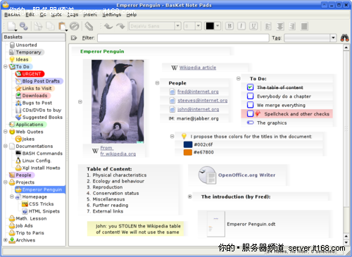This screenshot has width=352, height=257.
Task: Select the URGENT basket
Action: coord(30,74)
